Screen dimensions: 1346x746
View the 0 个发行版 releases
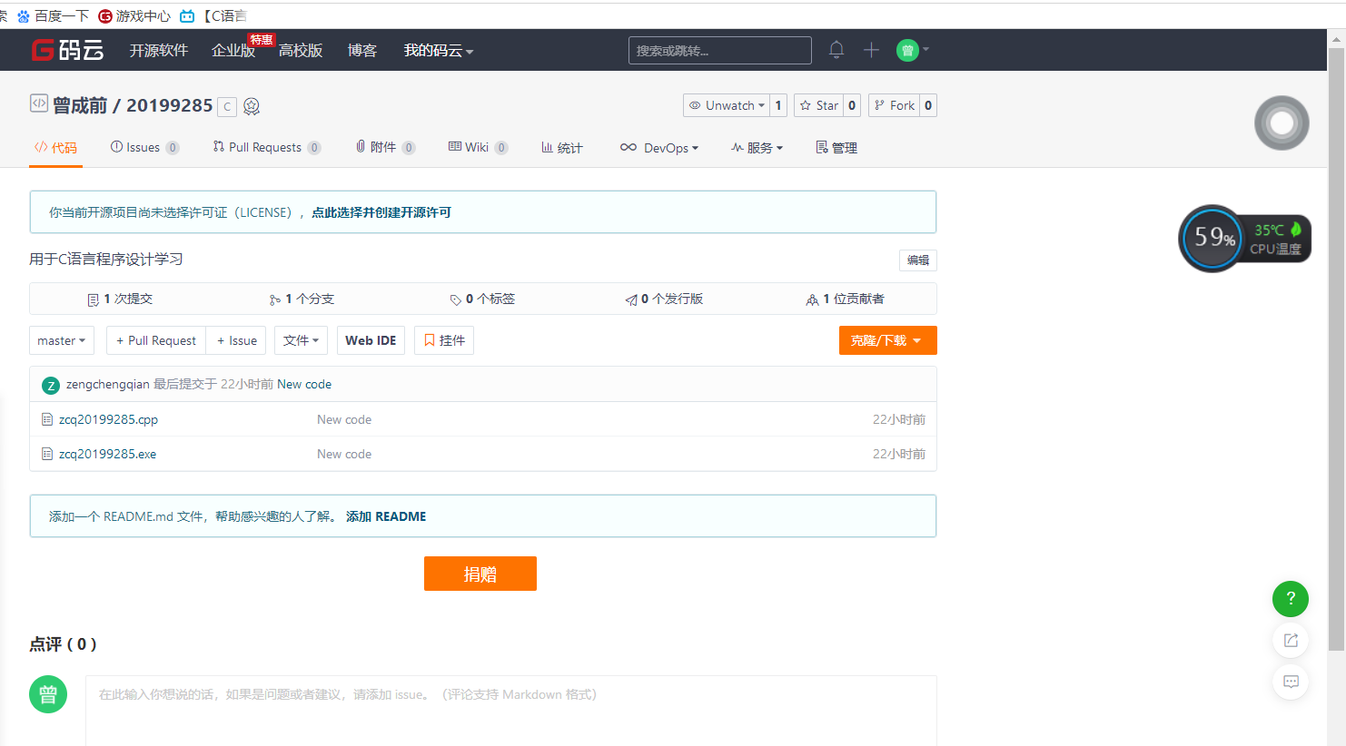click(664, 299)
